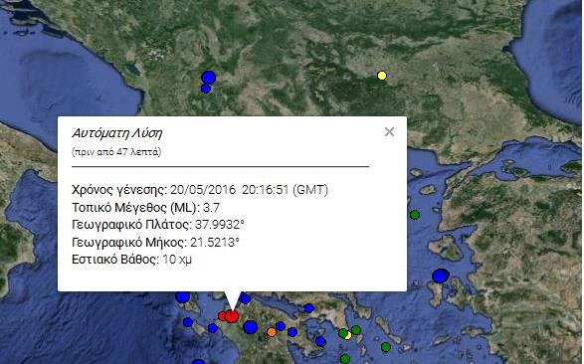
Task: Click the blue marker south of Athens coastline
Action: pyautogui.click(x=320, y=341)
